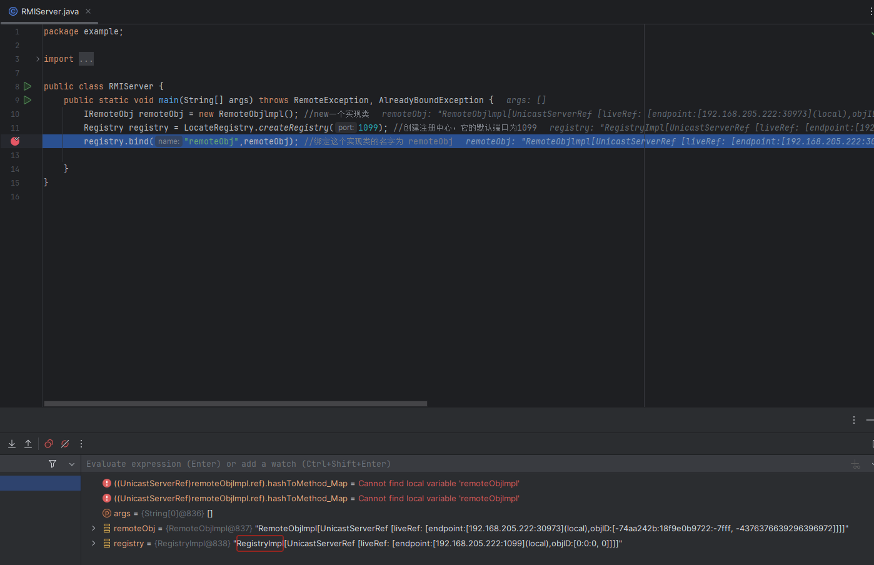The height and width of the screenshot is (565, 874).
Task: Toggle the breakpoint on registry.bind line
Action: pyautogui.click(x=15, y=141)
